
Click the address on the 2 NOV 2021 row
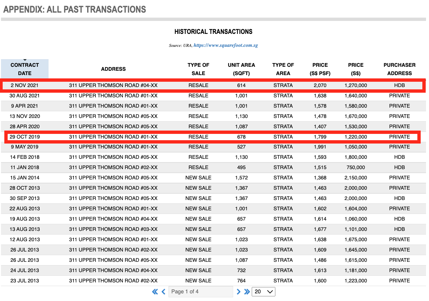(113, 85)
